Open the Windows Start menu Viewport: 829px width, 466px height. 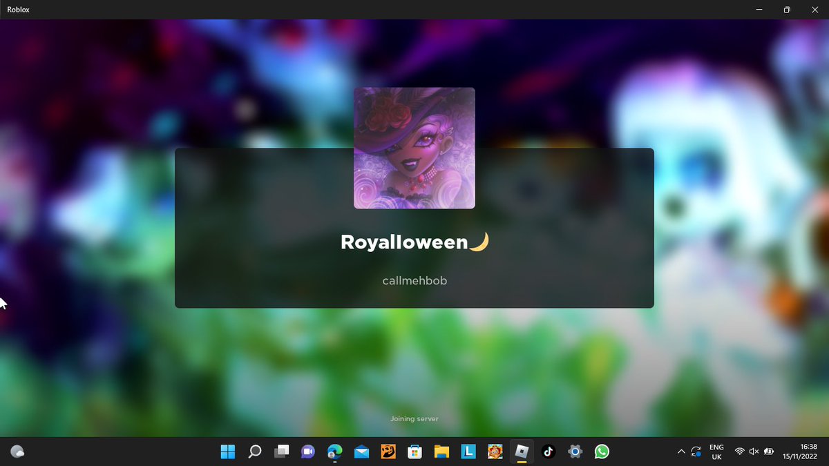228,452
